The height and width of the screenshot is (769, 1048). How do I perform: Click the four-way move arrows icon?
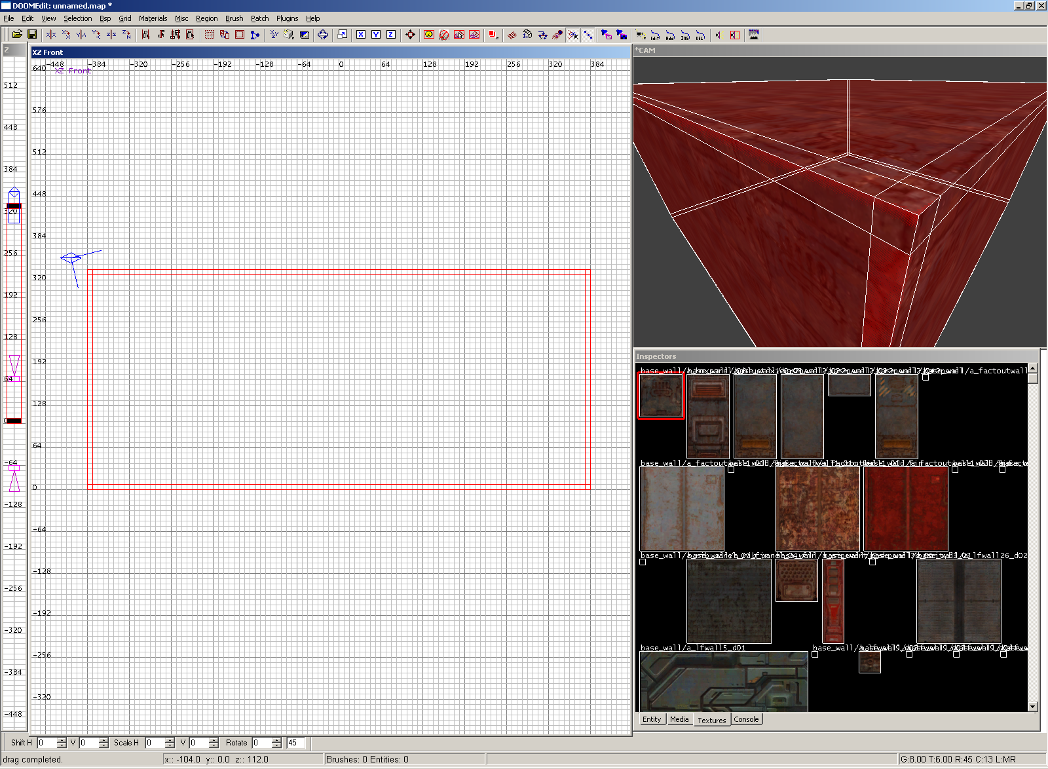(x=410, y=35)
